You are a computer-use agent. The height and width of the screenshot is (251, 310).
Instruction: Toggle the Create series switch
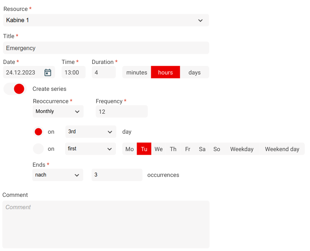coord(15,89)
